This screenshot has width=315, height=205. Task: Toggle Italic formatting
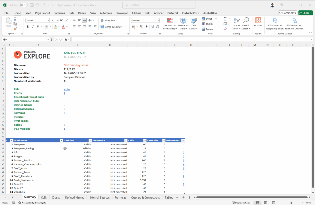[33, 27]
